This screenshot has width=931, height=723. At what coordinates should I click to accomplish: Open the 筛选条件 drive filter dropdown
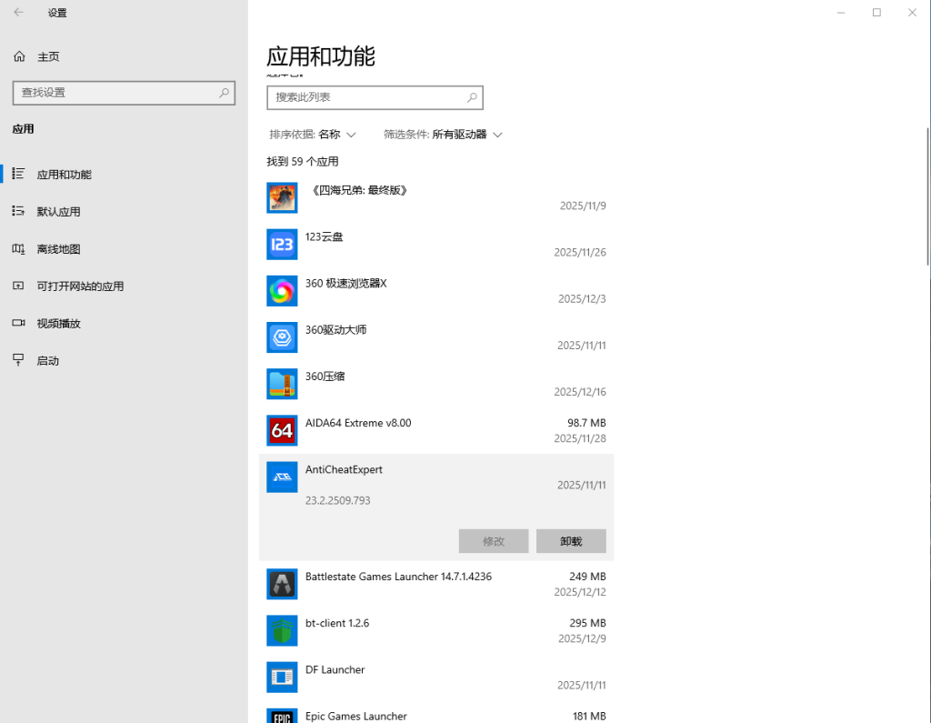pyautogui.click(x=445, y=134)
